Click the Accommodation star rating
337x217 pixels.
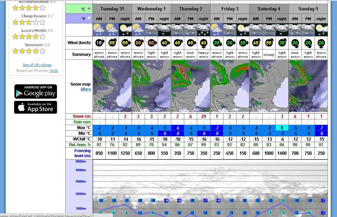tap(29, 8)
